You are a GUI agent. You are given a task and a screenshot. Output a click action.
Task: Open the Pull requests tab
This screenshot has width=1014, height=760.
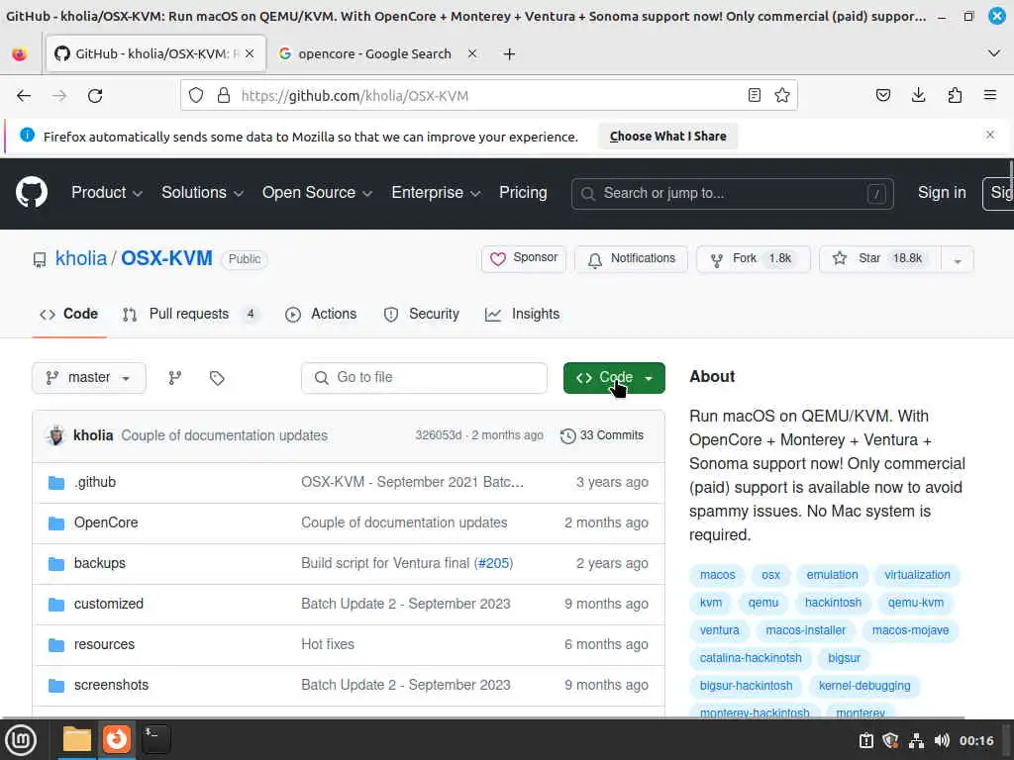pos(191,314)
